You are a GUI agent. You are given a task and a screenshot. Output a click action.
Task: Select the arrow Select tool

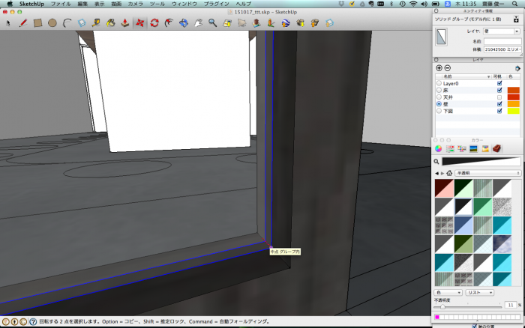click(x=8, y=23)
